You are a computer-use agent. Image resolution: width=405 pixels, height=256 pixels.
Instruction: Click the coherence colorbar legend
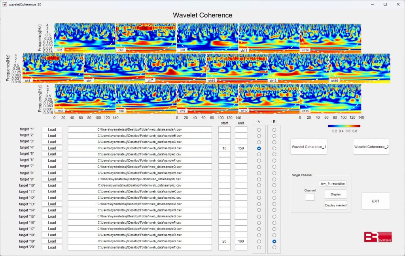(344, 126)
